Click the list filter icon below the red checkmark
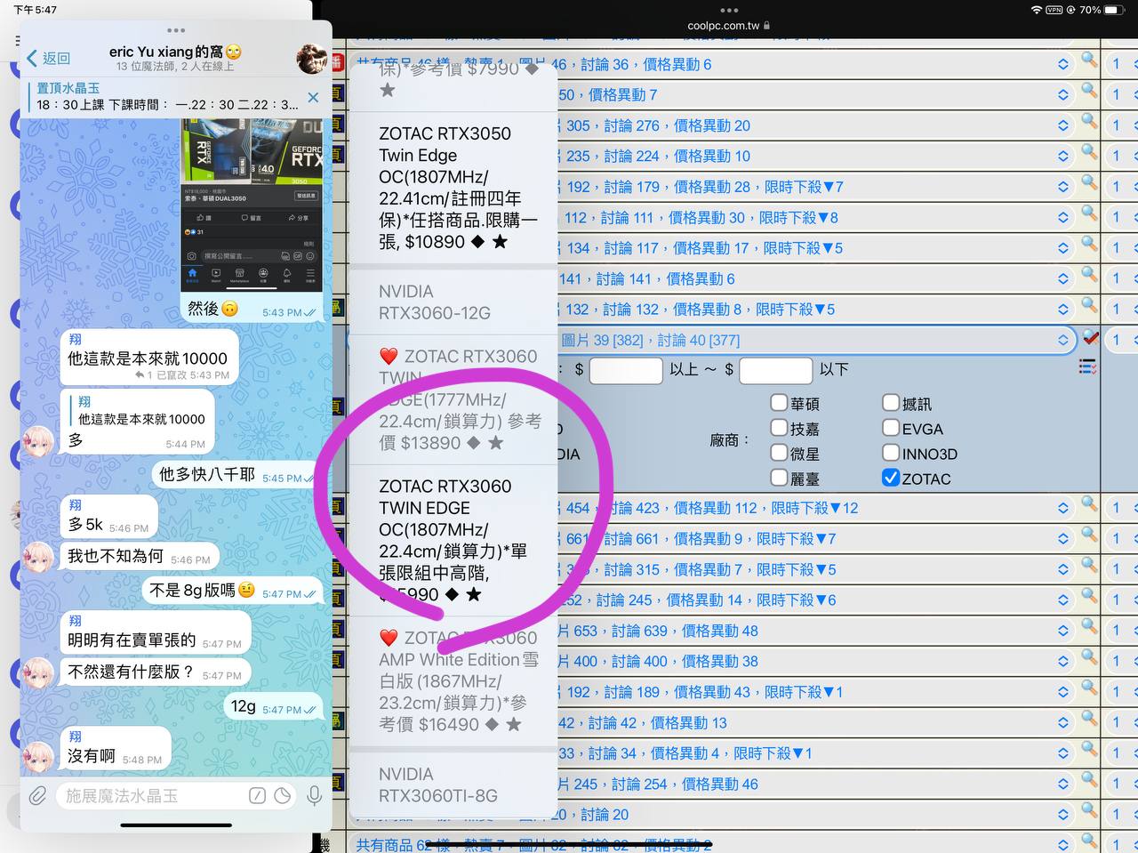This screenshot has width=1138, height=853. click(1087, 366)
